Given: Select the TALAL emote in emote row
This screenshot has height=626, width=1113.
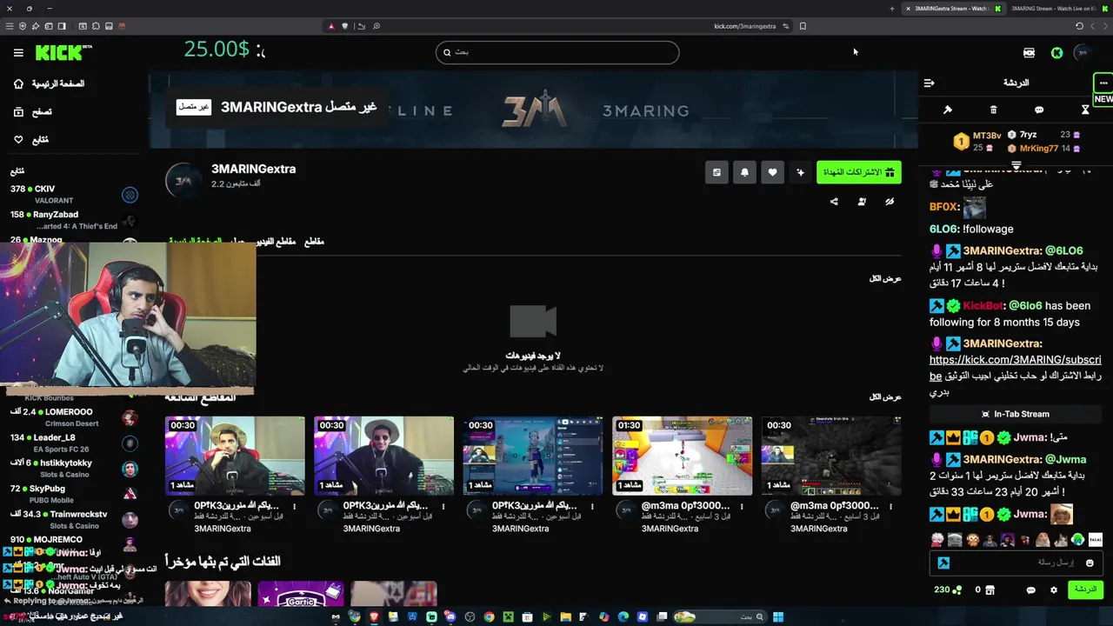Looking at the screenshot, I should pyautogui.click(x=1095, y=540).
